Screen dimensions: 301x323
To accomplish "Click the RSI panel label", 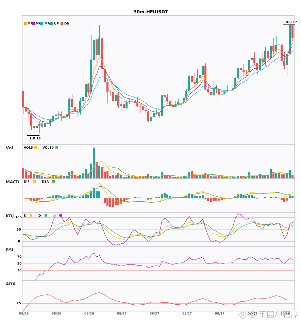I will click(10, 250).
